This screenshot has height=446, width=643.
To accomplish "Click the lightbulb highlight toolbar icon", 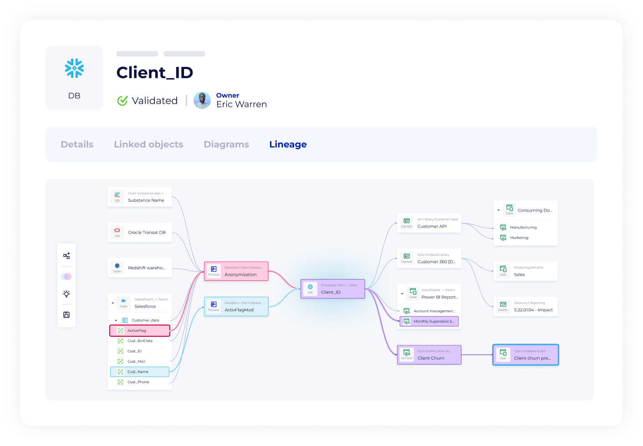I will [x=66, y=294].
